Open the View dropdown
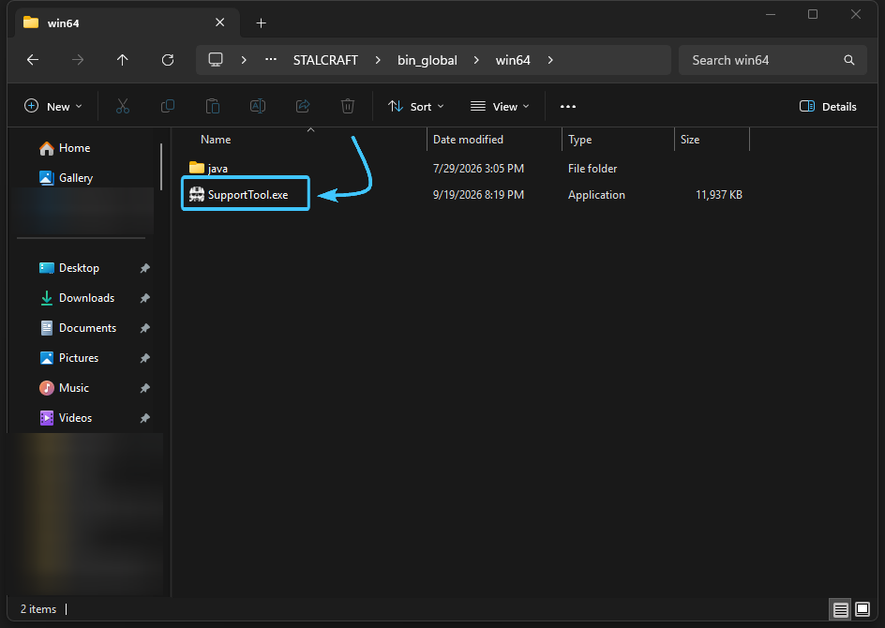 coord(500,106)
